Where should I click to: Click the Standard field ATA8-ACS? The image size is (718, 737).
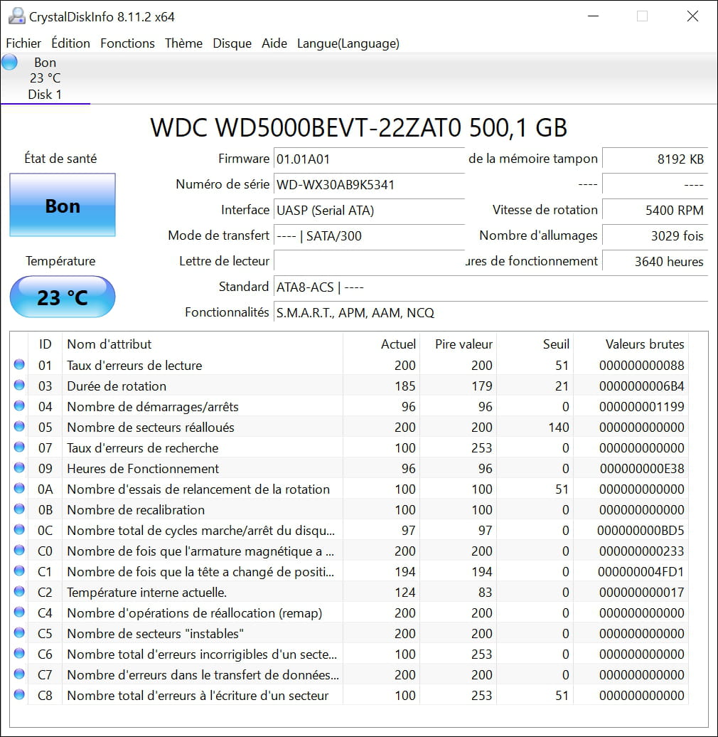491,287
